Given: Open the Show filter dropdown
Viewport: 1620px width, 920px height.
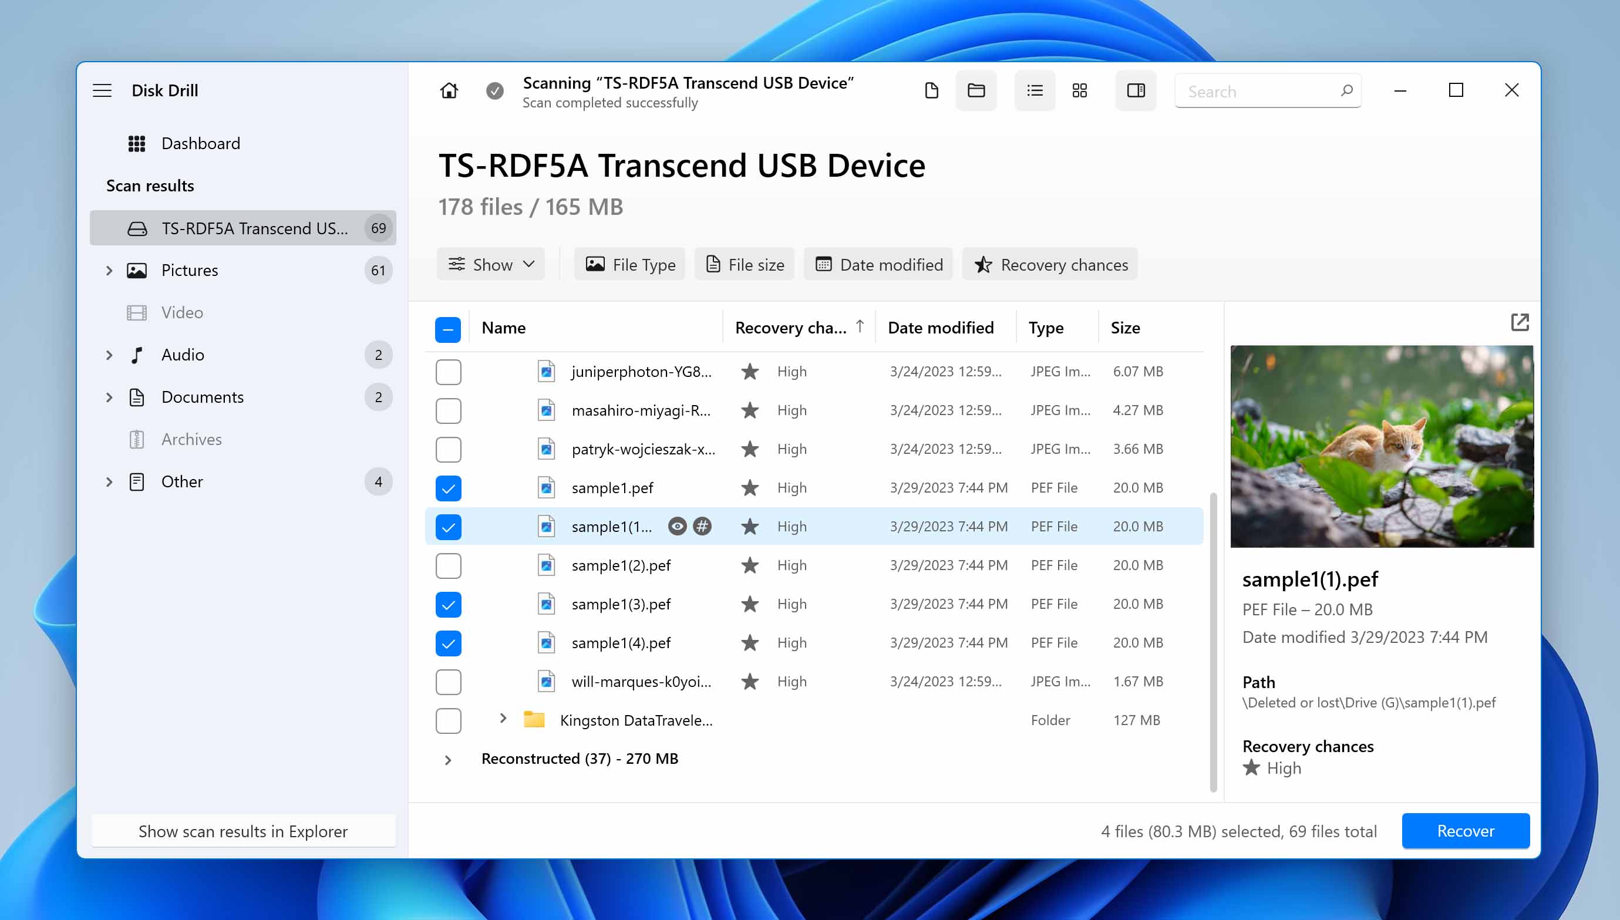Looking at the screenshot, I should [x=491, y=264].
